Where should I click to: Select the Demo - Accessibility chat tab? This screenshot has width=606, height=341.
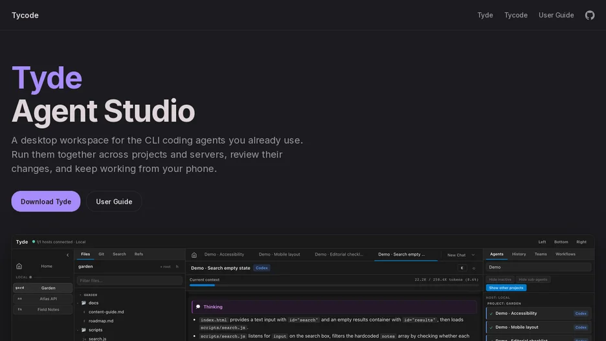[224, 254]
